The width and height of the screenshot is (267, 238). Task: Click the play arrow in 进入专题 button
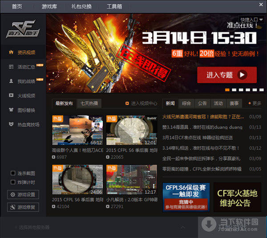[243, 75]
